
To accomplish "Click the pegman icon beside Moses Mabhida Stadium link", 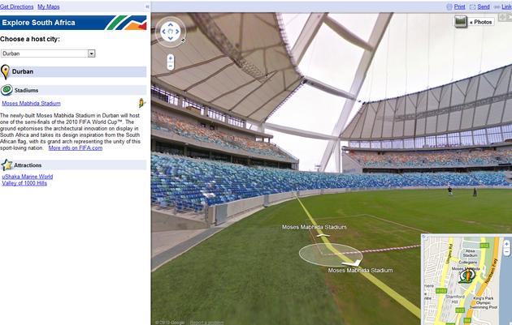I will pos(141,103).
